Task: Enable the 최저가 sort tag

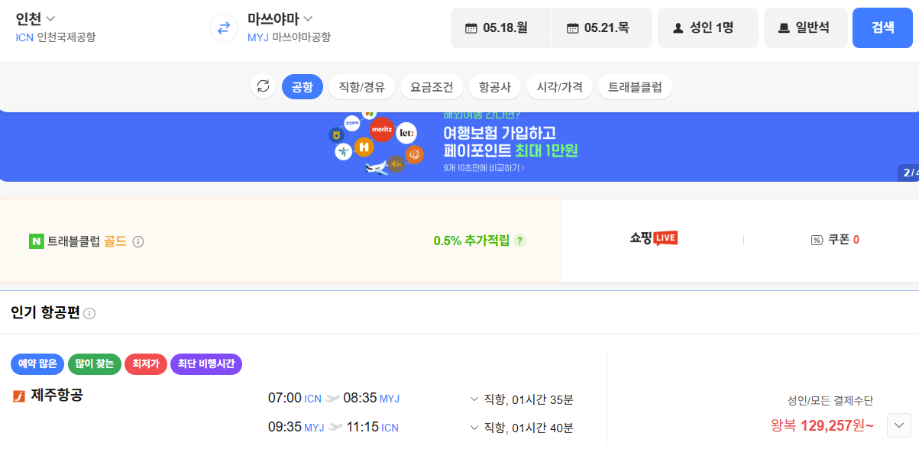Action: pyautogui.click(x=146, y=364)
